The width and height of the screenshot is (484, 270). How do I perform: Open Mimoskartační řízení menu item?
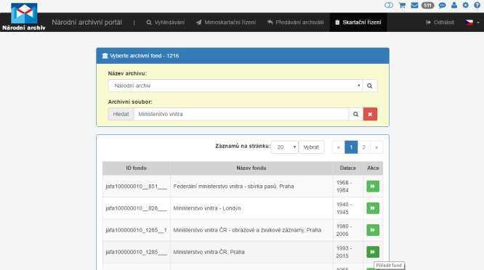point(226,22)
